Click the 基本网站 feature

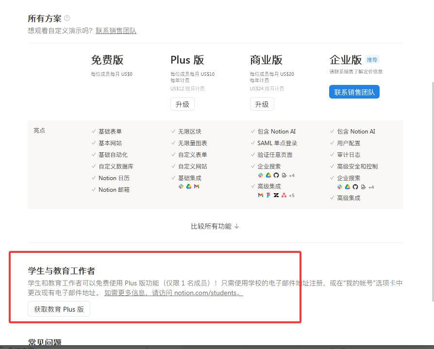110,143
